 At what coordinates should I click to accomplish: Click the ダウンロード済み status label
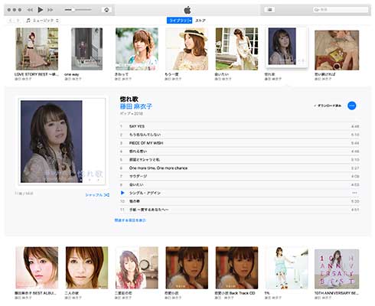coord(328,106)
